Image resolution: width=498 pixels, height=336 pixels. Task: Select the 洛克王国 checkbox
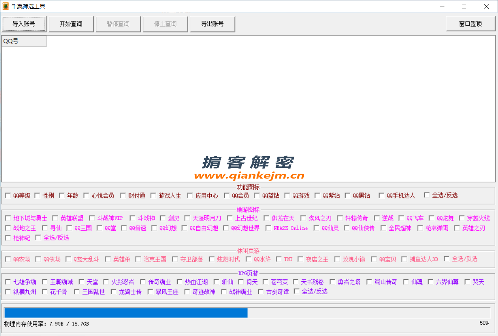(x=138, y=259)
